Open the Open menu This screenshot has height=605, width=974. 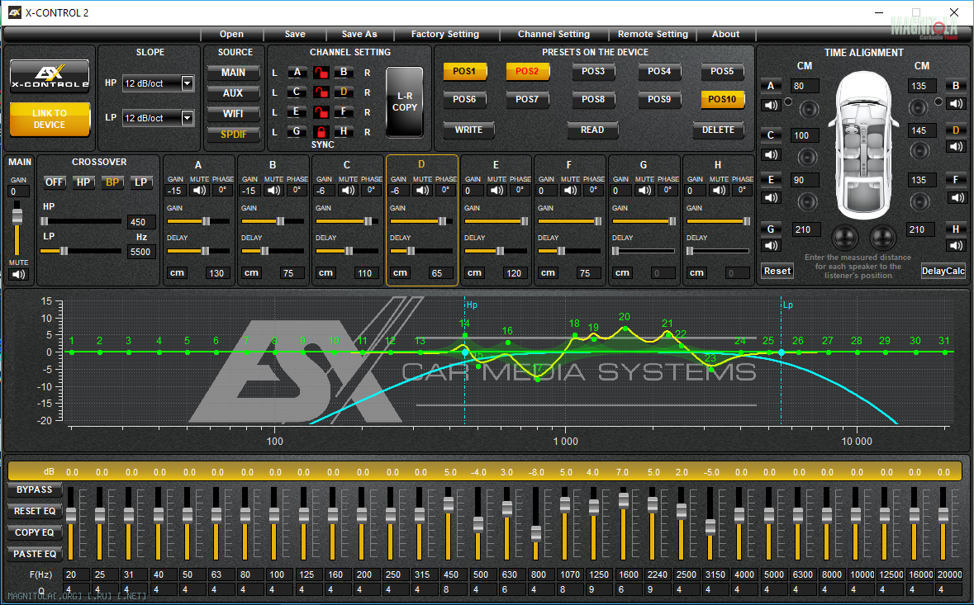tap(231, 34)
